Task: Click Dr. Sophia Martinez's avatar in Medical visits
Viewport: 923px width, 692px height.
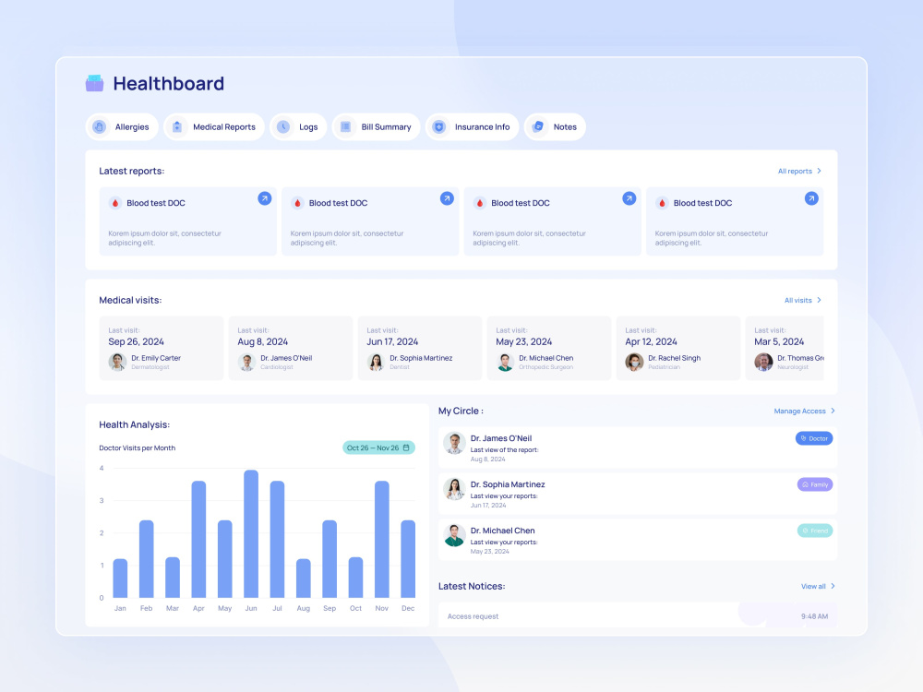Action: point(376,362)
